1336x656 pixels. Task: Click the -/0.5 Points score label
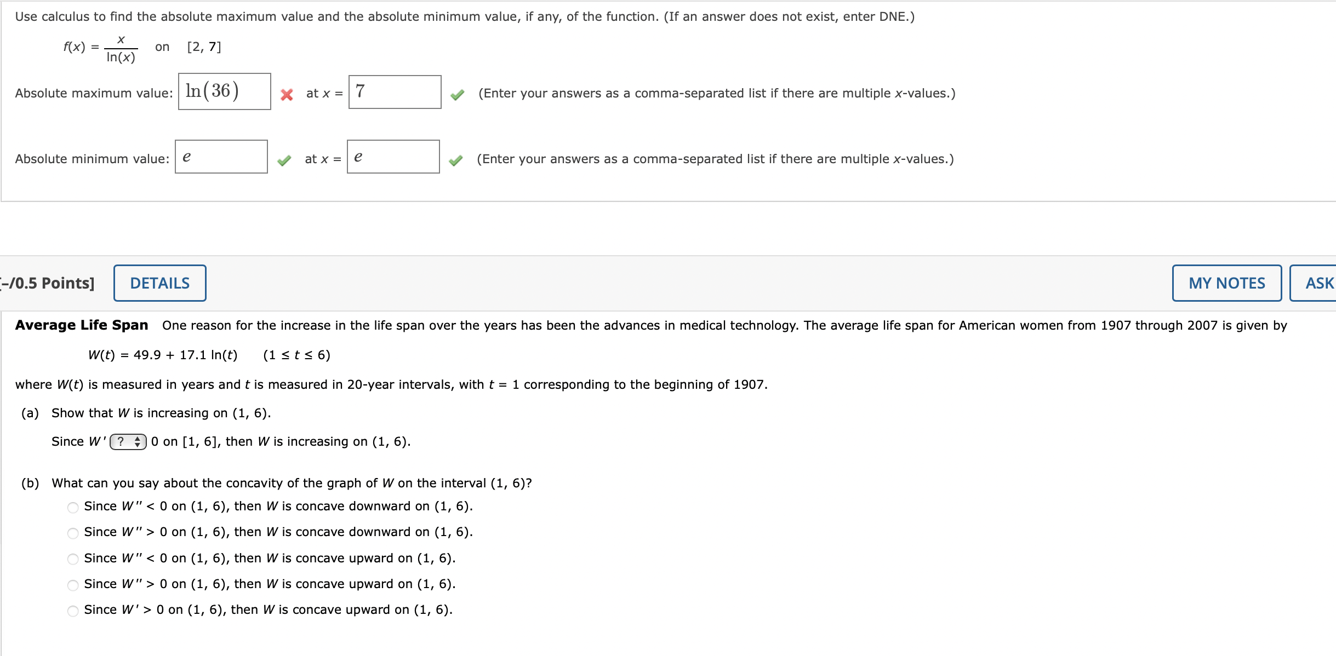point(47,283)
